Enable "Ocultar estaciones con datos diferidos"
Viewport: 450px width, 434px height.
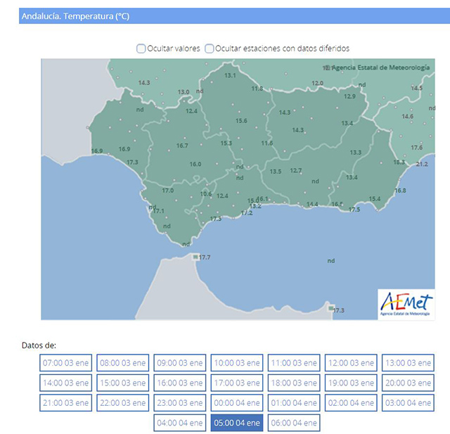pyautogui.click(x=210, y=49)
